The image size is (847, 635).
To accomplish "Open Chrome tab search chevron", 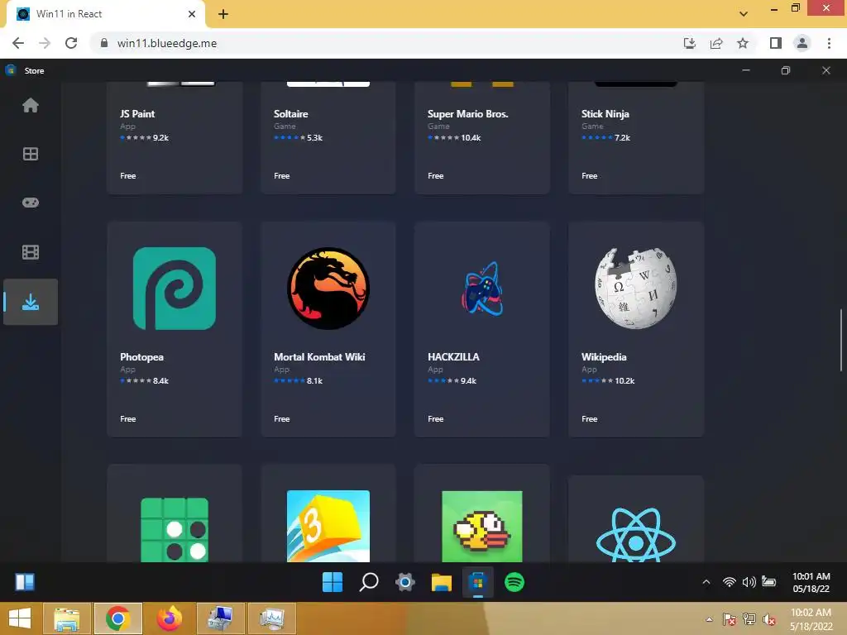I will [744, 14].
